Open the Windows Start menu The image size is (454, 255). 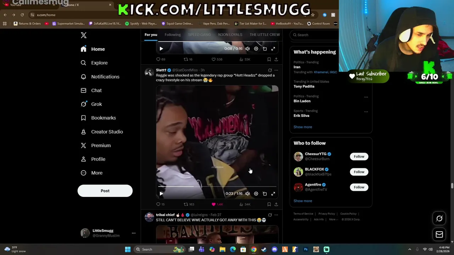click(128, 249)
